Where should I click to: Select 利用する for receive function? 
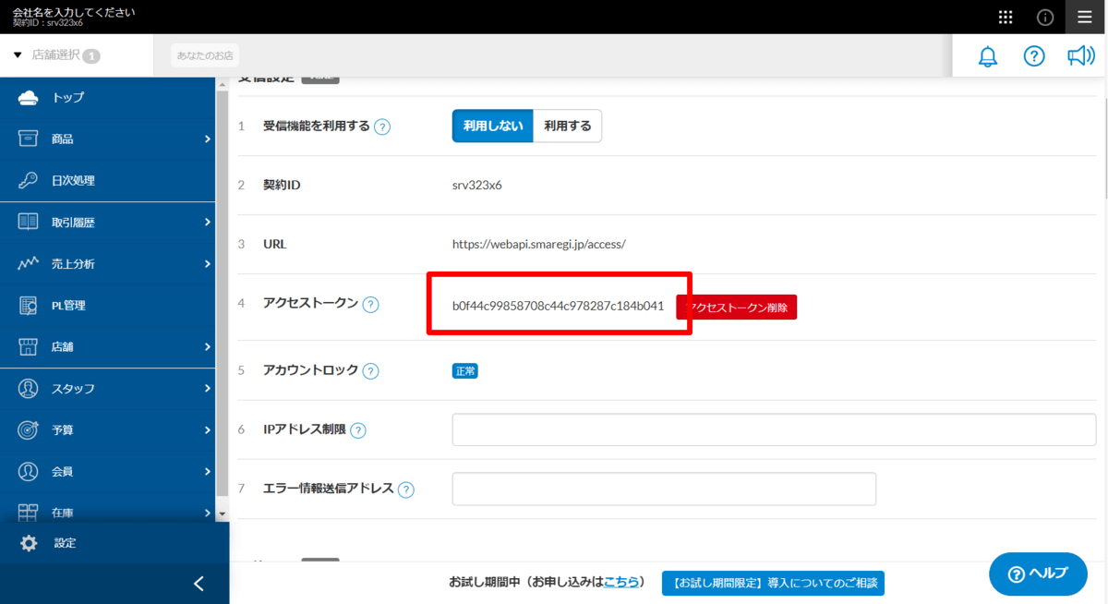tap(568, 126)
